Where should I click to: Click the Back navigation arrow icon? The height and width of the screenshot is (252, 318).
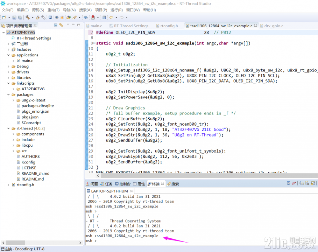[x=111, y=17]
